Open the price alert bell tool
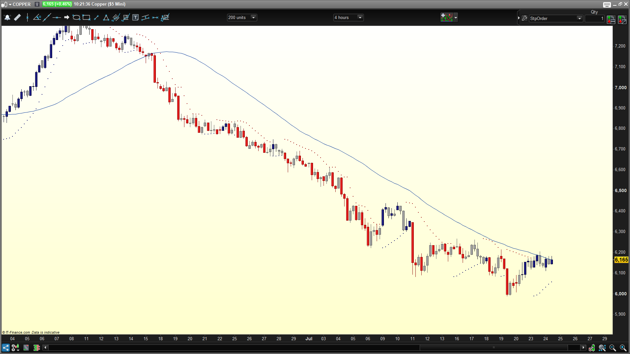630x354 pixels. click(7, 18)
